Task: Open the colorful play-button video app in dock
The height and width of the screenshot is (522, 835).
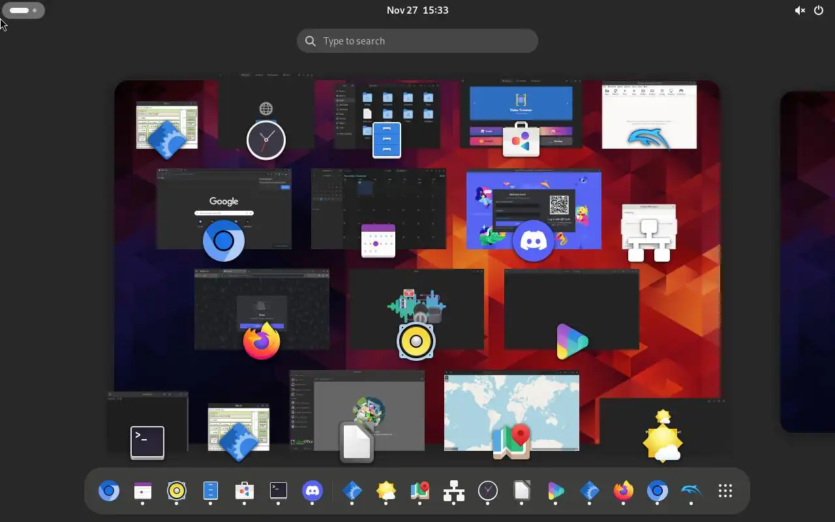Action: tap(556, 491)
